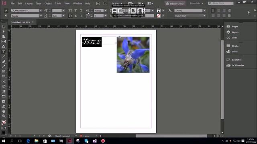Click Fill and Stroke swatch in toolbox
Viewport: 257px width, 144px height.
tap(4, 122)
